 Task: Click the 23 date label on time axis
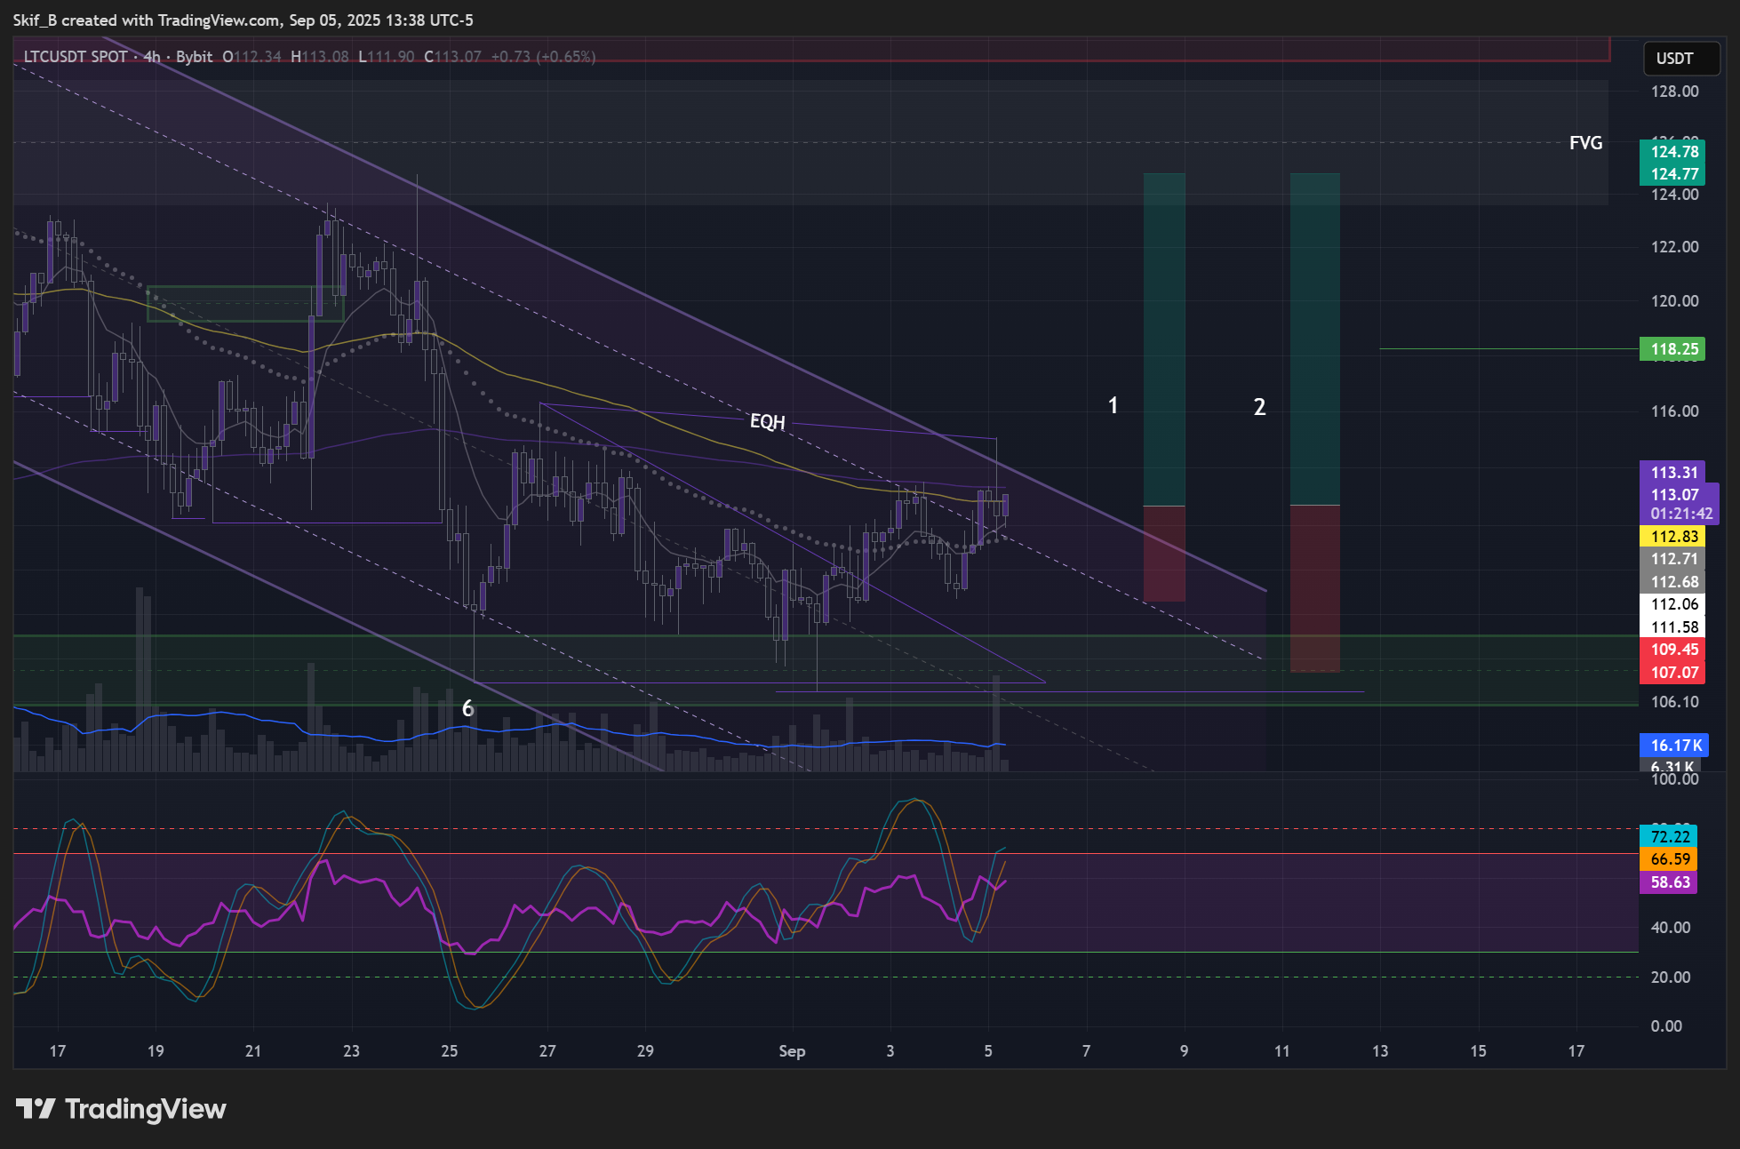point(351,1051)
